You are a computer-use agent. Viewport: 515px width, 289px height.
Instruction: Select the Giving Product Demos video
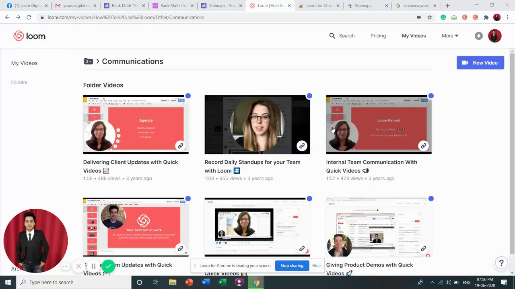coord(431,199)
